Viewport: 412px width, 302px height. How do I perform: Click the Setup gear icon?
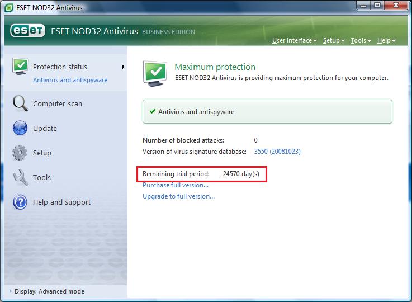20,153
